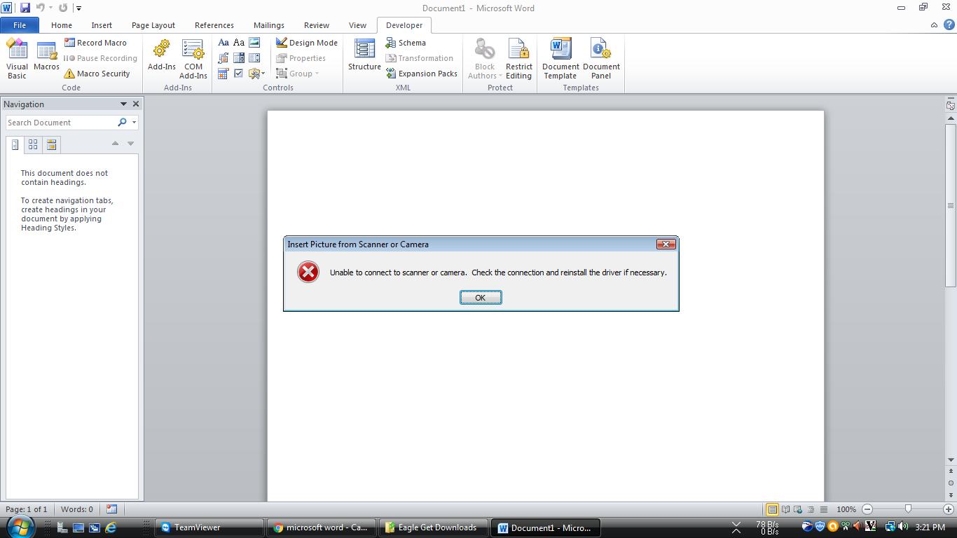Click the vertical scrollbar down arrow

pyautogui.click(x=951, y=460)
